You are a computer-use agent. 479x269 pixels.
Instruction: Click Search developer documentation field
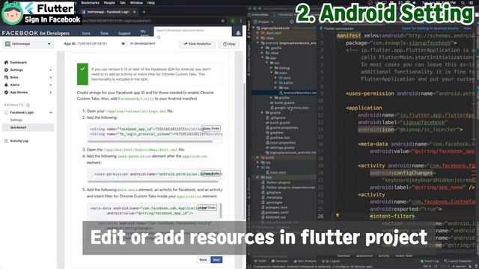(x=193, y=31)
